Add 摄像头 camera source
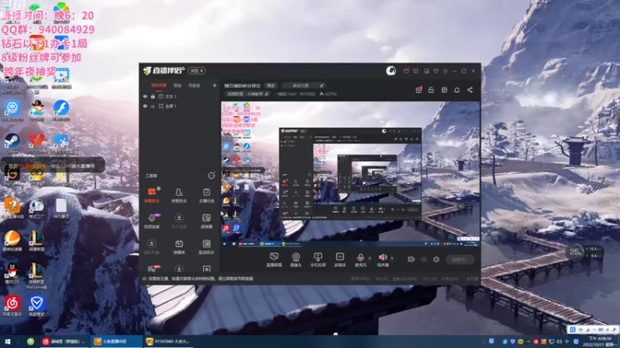 tap(296, 260)
